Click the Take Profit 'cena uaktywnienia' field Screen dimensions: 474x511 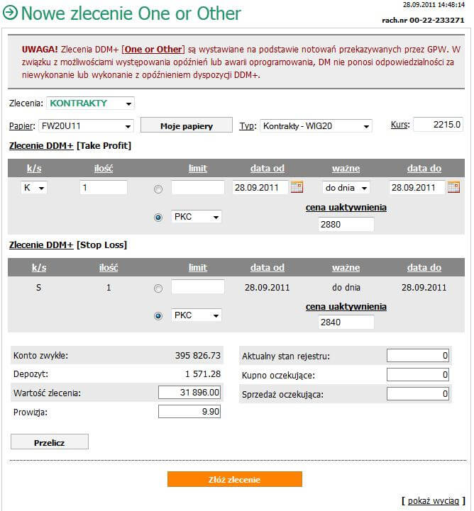[x=346, y=224]
